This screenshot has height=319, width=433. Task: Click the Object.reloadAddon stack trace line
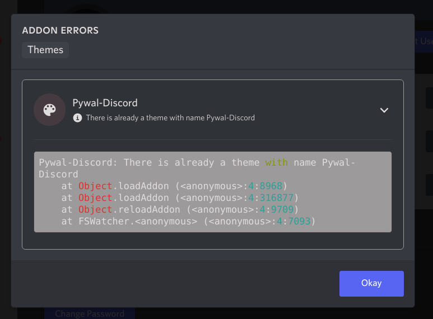[180, 209]
